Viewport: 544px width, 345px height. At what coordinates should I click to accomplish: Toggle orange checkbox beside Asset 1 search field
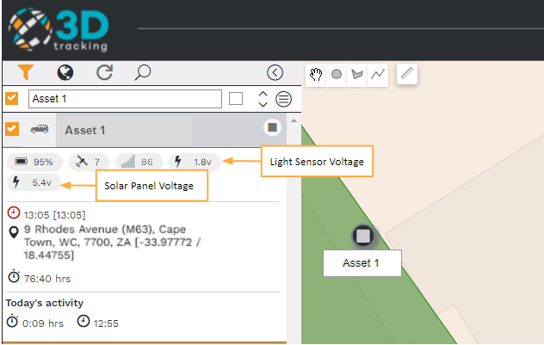click(x=12, y=98)
